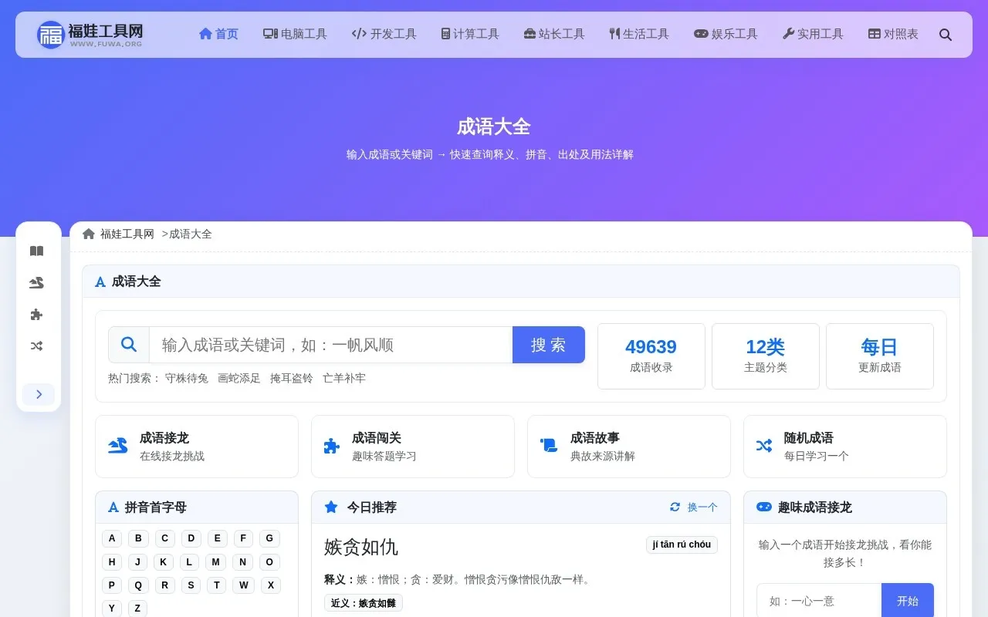This screenshot has height=617, width=988.
Task: Click the book icon in left sidebar
Action: [36, 251]
